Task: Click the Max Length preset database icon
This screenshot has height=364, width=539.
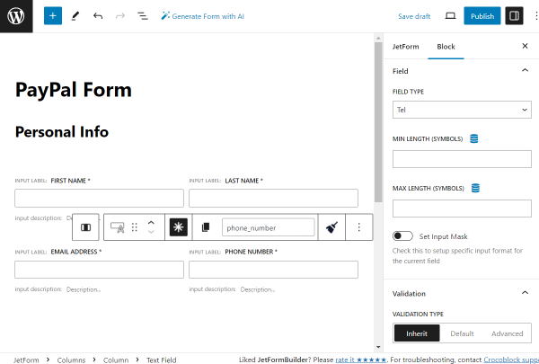Action: click(x=475, y=188)
